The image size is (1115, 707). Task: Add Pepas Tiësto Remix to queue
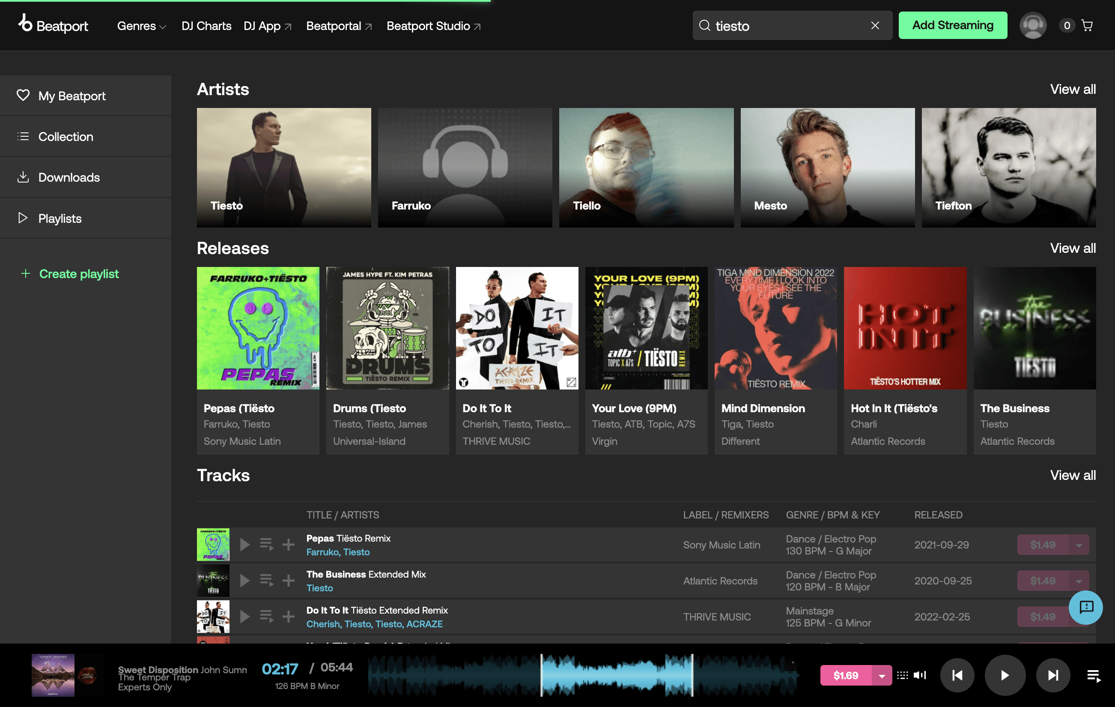267,544
